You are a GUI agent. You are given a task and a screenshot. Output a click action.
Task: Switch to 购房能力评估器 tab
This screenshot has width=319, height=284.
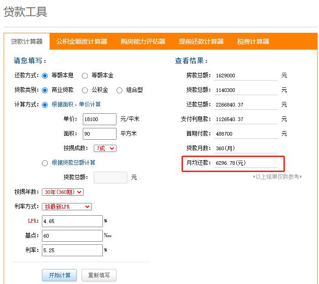[x=143, y=41]
